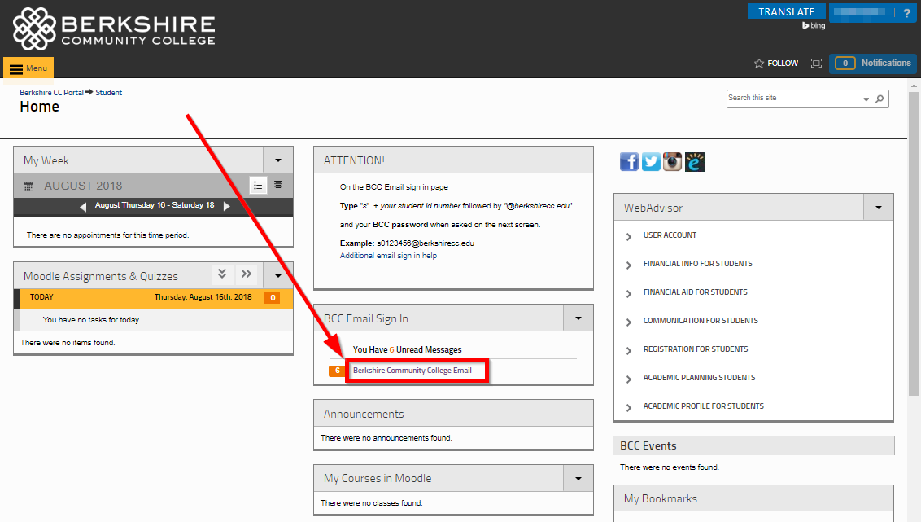Viewport: 921px width, 522px height.
Task: Open BCC Email Sign In panel dropdown
Action: (x=578, y=318)
